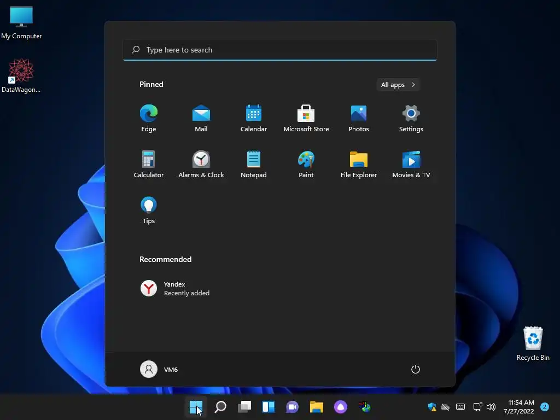560x420 pixels.
Task: Launch the Calculator app
Action: pyautogui.click(x=149, y=164)
